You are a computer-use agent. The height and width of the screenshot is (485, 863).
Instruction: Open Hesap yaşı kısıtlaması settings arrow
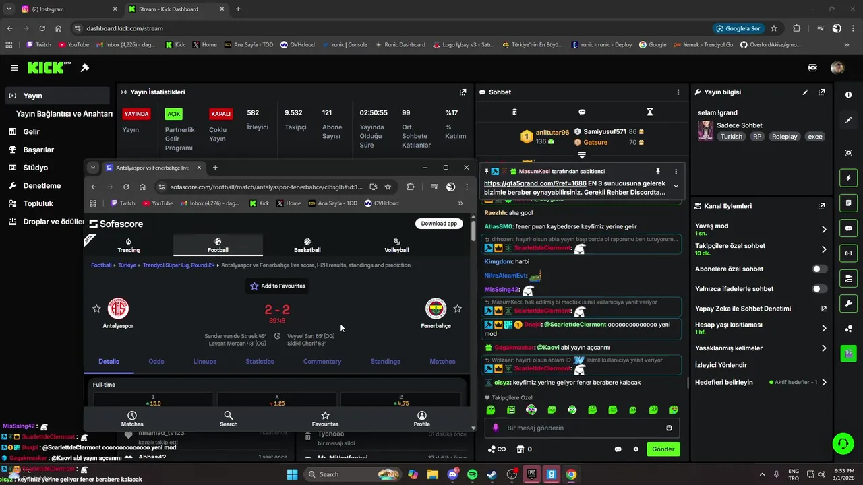(x=823, y=329)
